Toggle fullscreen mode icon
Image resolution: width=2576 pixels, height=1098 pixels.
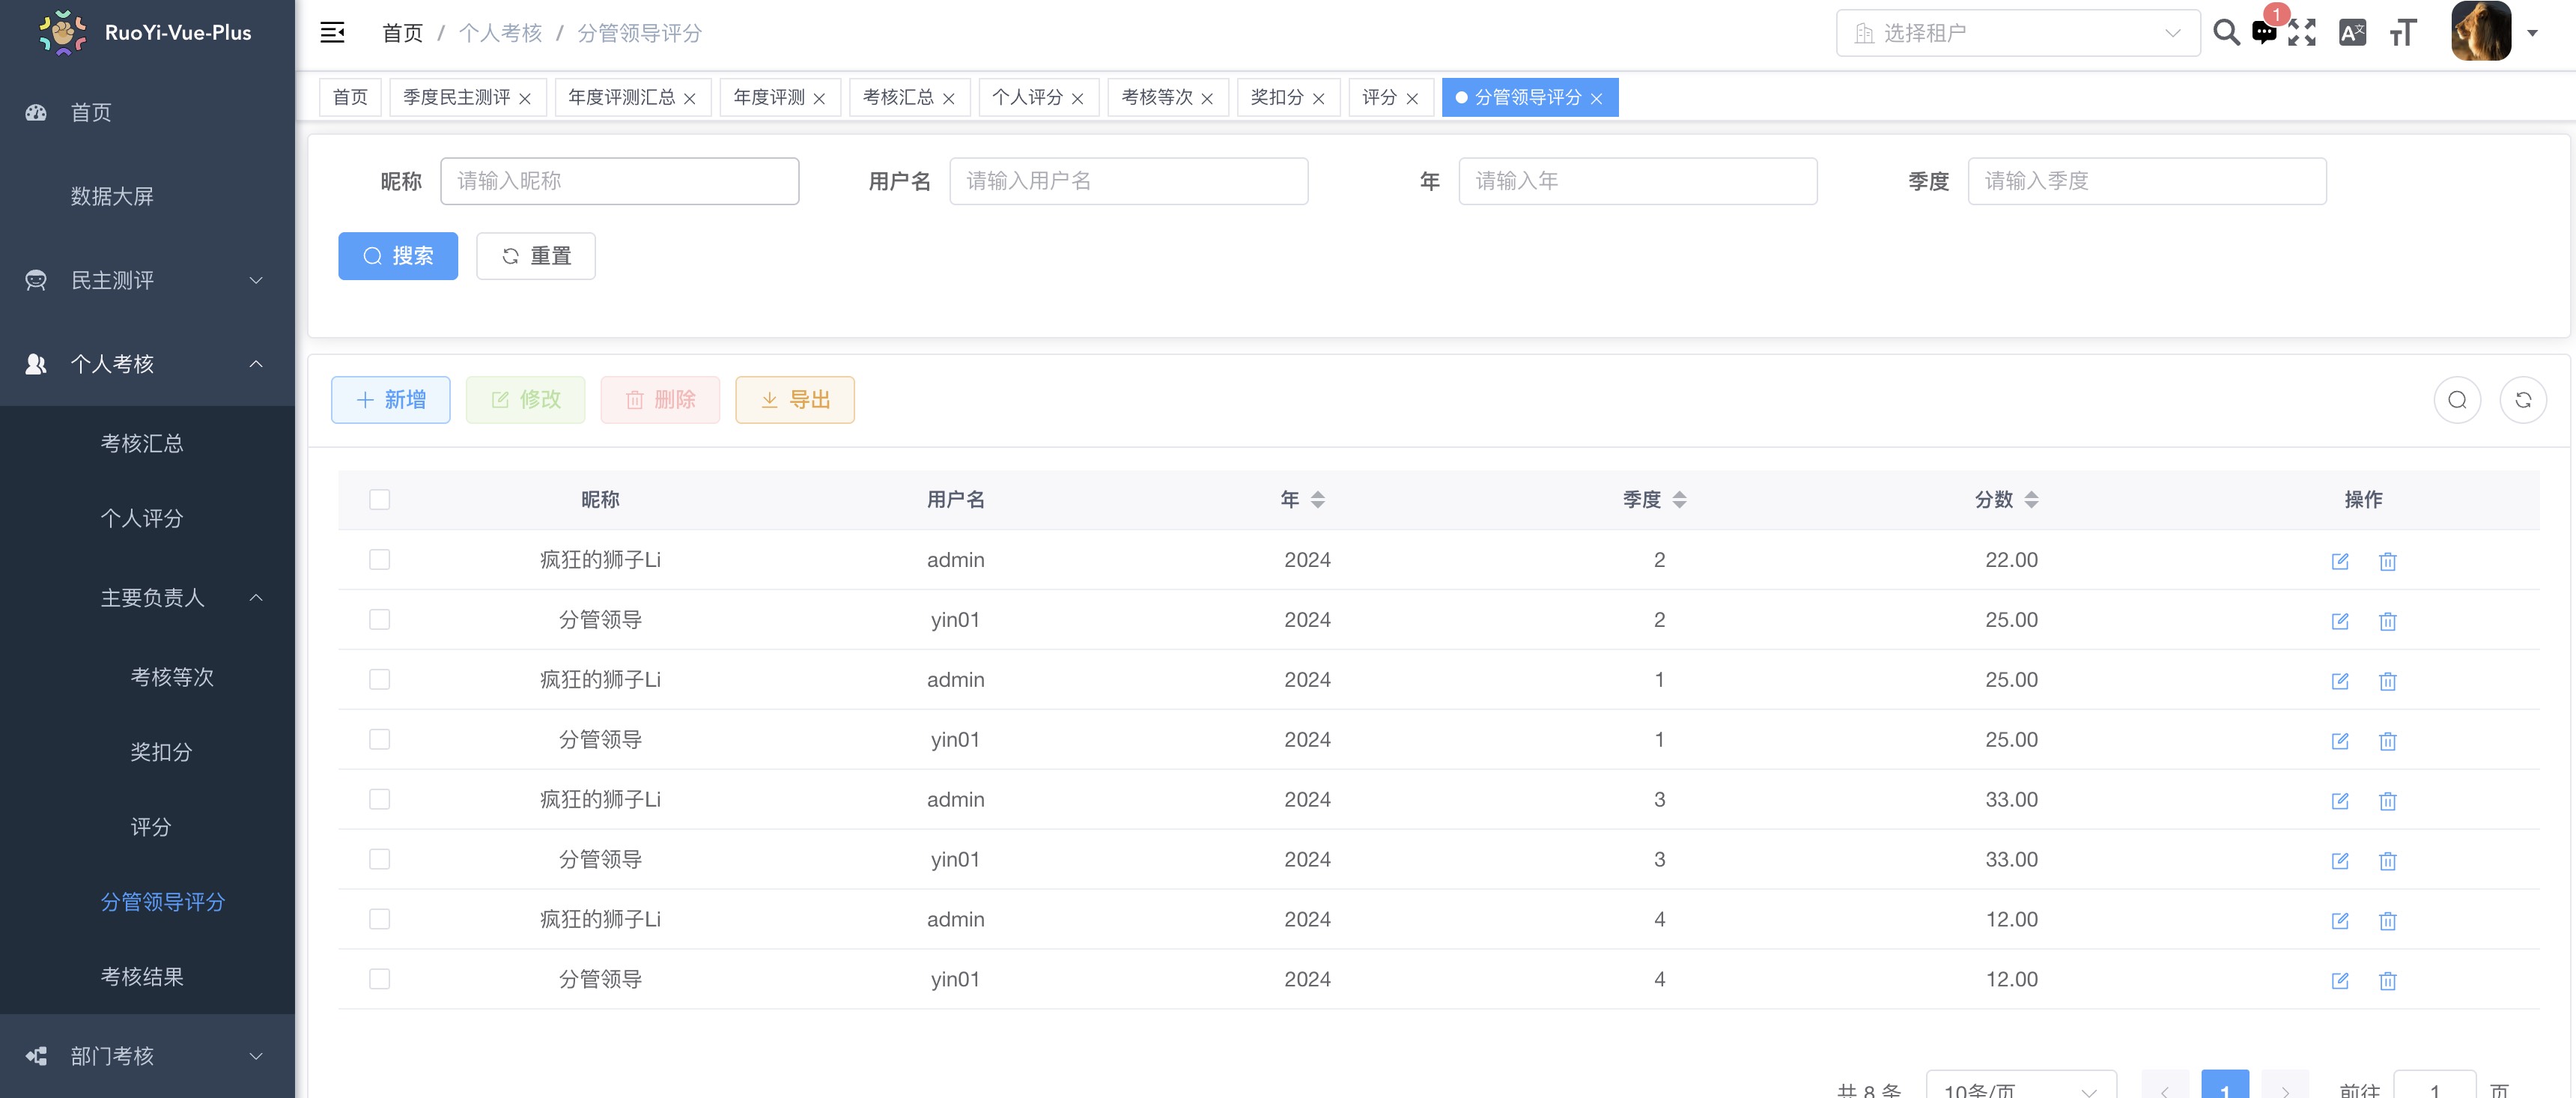[x=2302, y=33]
